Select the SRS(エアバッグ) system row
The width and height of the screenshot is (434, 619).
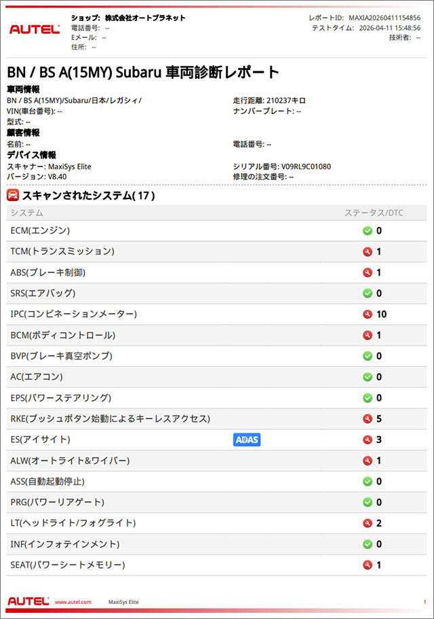[x=216, y=294]
